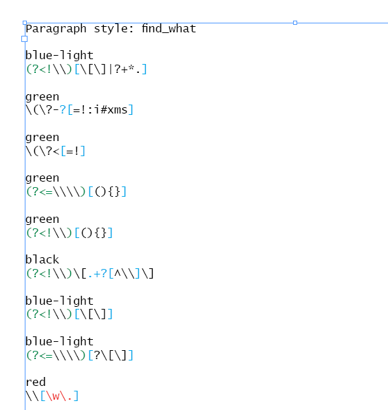This screenshot has height=410, width=388.
Task: Click 'green' label above '(?<=\\\\)[(){}]'
Action: point(43,178)
